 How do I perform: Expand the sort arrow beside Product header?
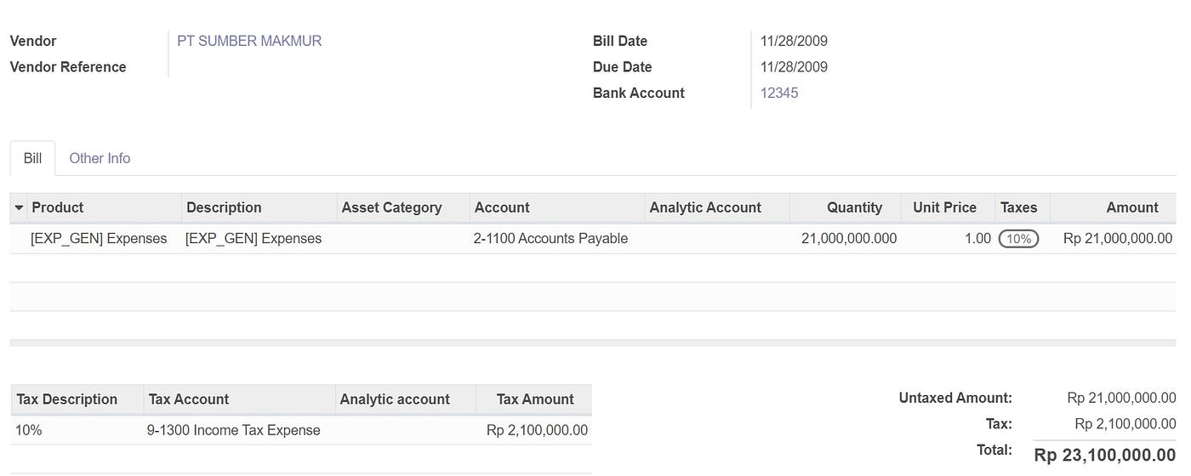[x=19, y=207]
